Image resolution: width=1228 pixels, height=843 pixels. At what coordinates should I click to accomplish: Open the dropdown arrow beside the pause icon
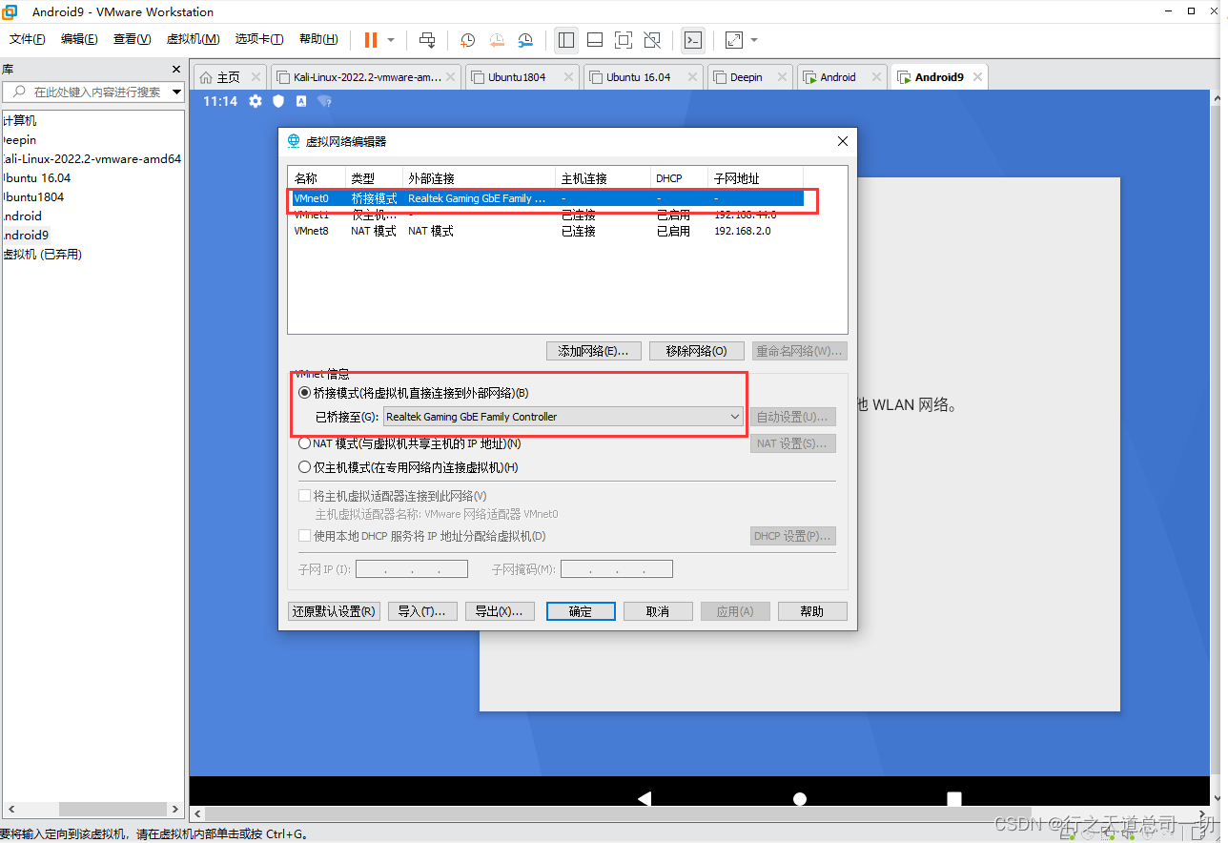[391, 40]
